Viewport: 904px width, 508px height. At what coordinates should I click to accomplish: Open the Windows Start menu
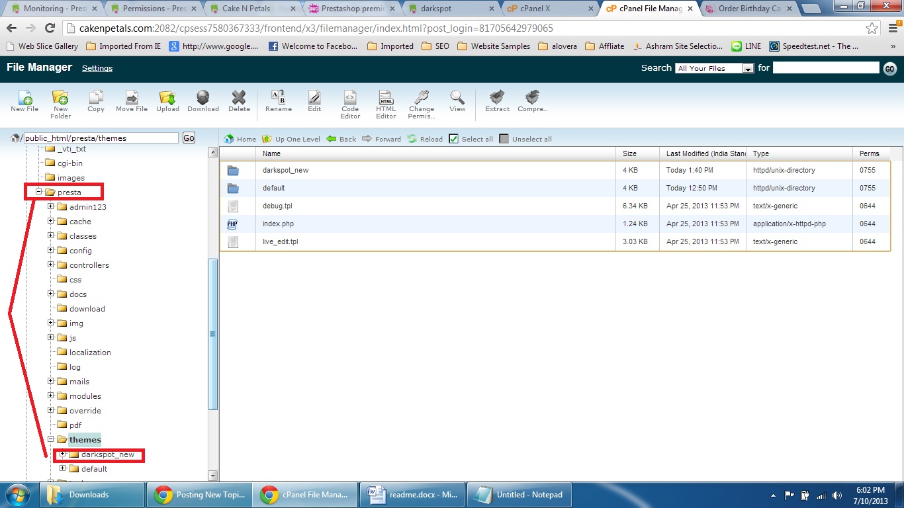pos(17,494)
